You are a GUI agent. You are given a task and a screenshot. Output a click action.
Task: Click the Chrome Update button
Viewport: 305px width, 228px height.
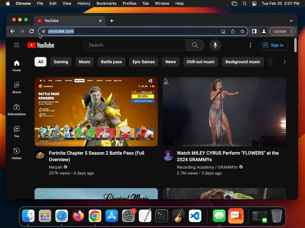click(x=279, y=31)
